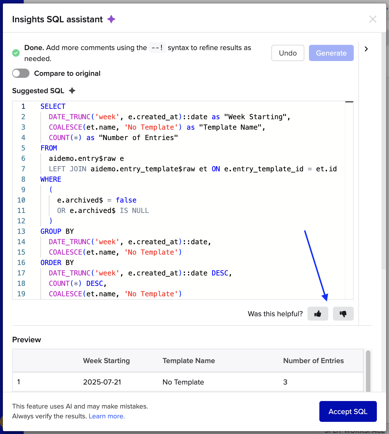Click line number 8 in the SQL editor
Screen dimensions: 389x434
[x=23, y=179]
